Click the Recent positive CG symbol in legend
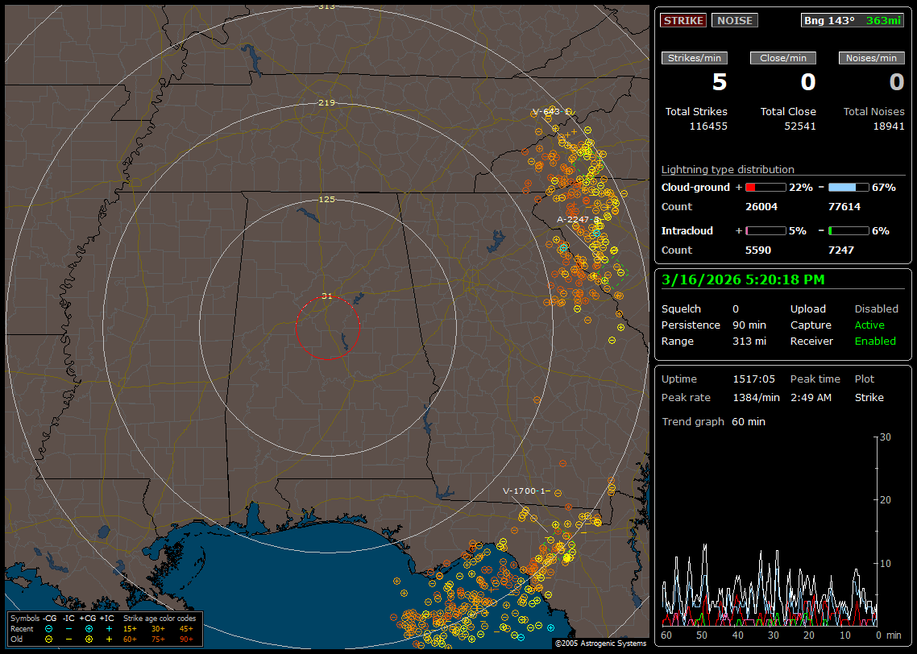Screen dimensions: 917x654 (x=89, y=628)
